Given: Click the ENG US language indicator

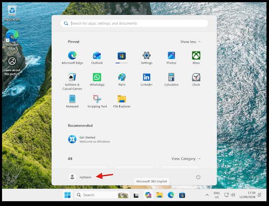Looking at the screenshot, I should pos(216,195).
